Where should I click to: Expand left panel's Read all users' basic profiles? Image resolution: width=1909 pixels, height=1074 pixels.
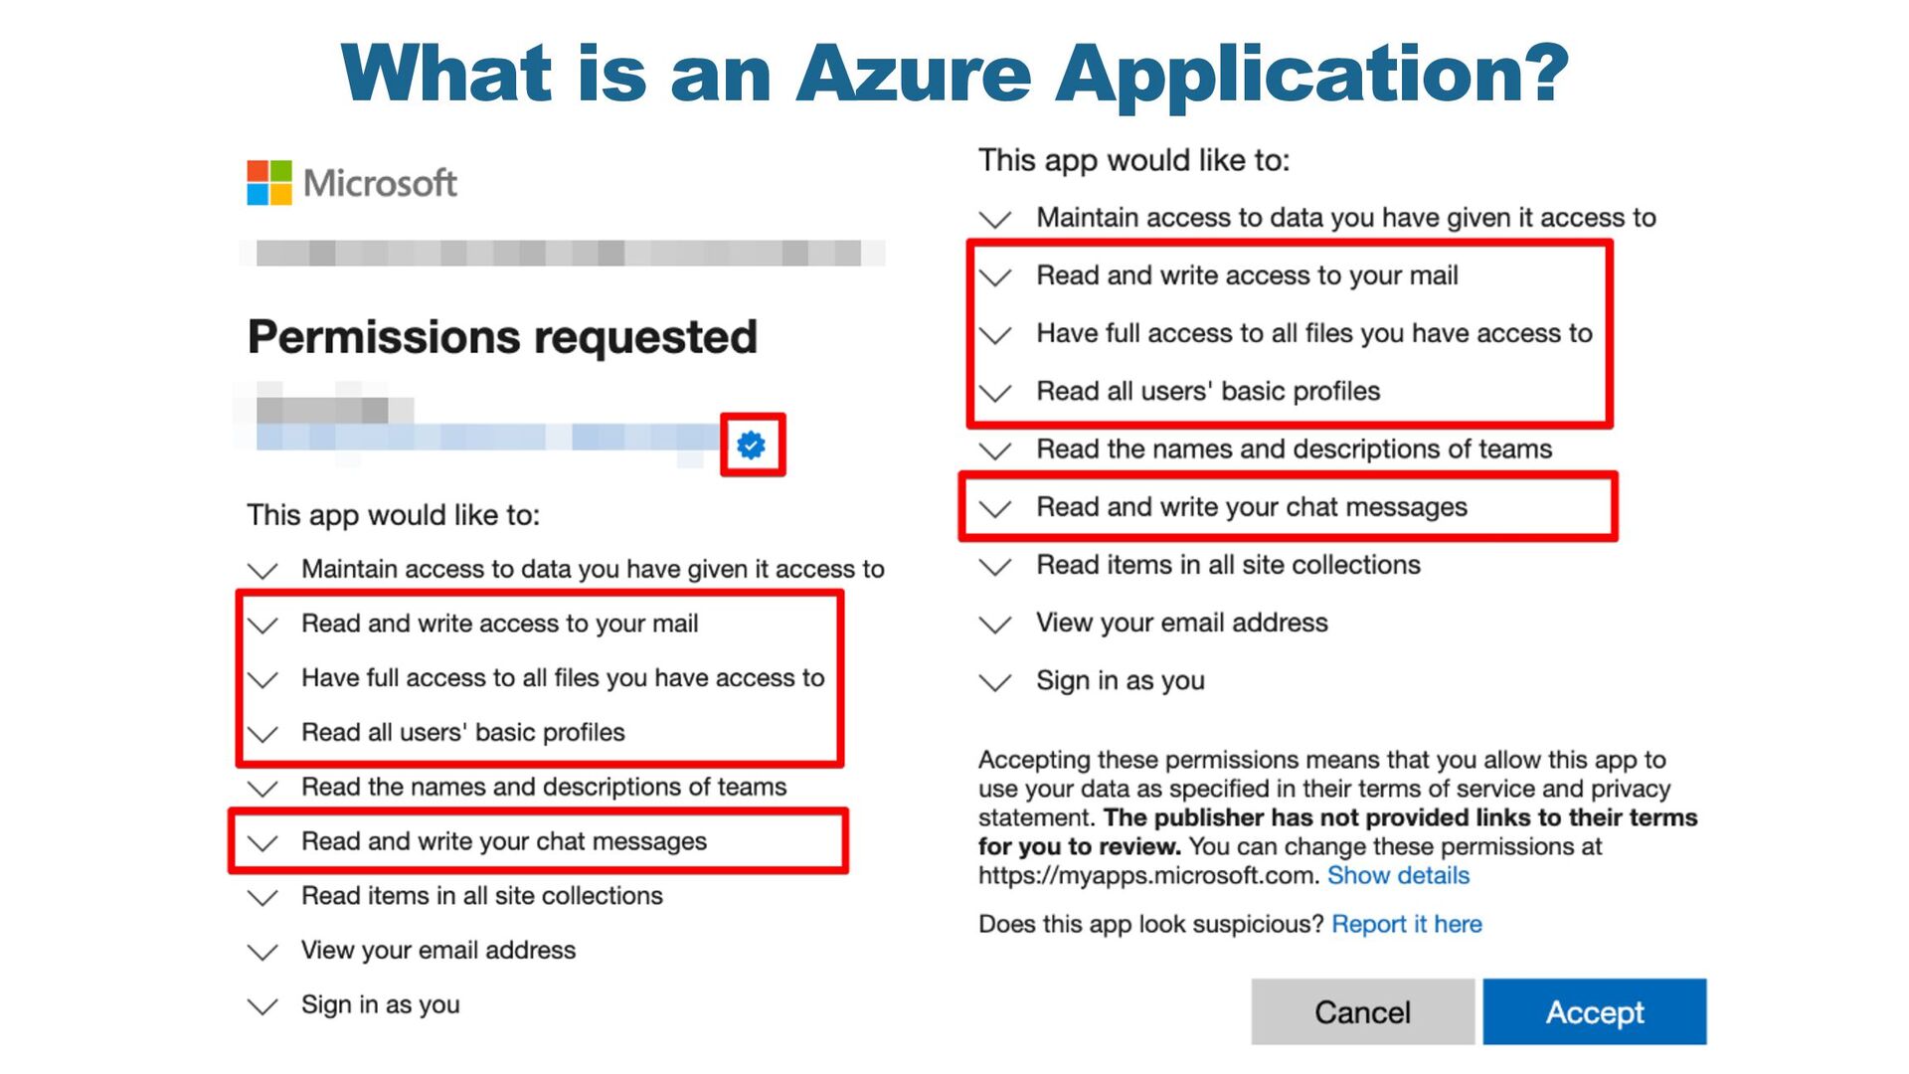point(263,734)
